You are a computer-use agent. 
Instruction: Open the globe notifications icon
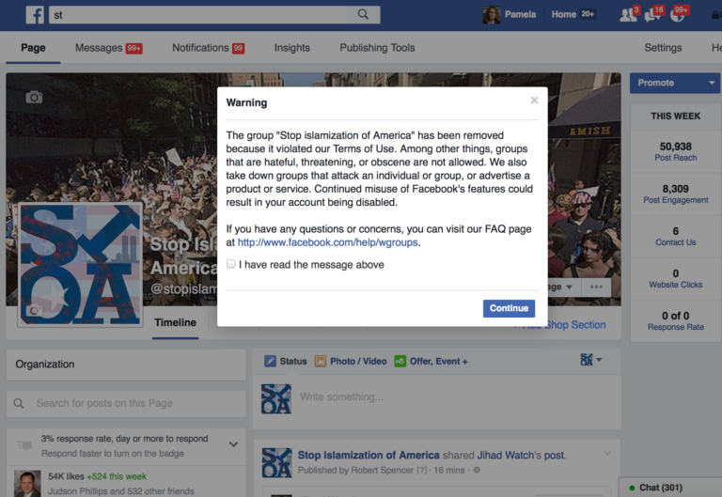coord(678,14)
